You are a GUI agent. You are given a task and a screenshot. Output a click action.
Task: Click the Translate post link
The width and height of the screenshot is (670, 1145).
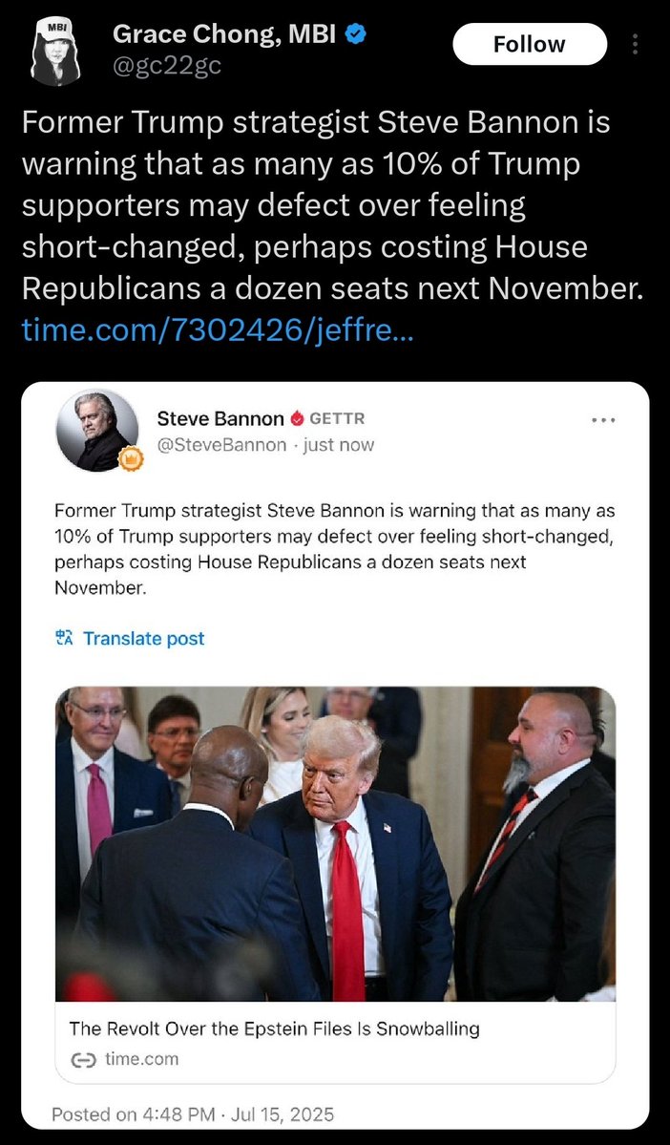pyautogui.click(x=144, y=638)
